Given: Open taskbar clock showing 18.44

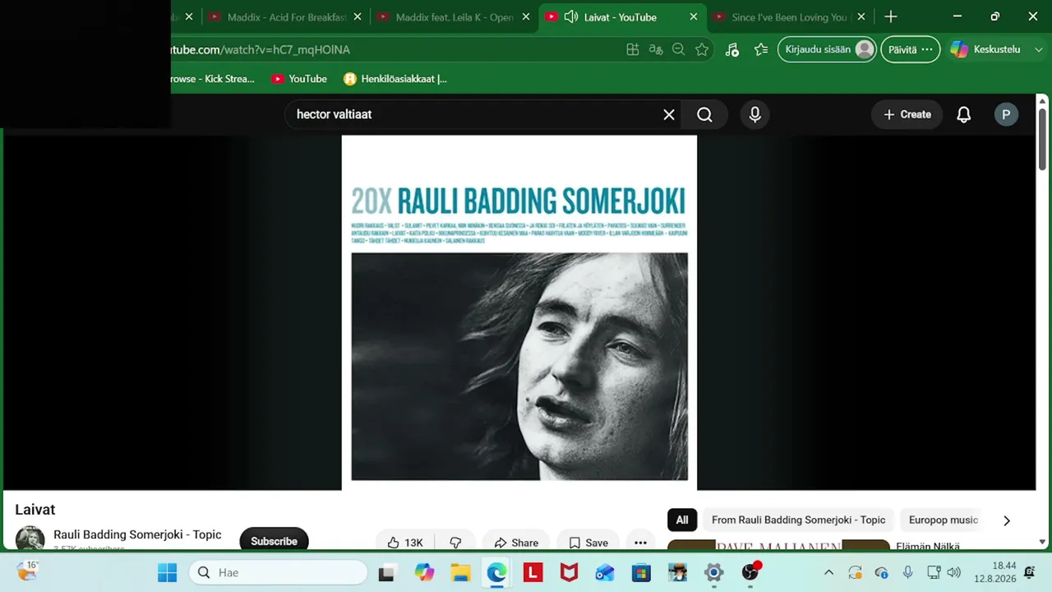Looking at the screenshot, I should pyautogui.click(x=994, y=572).
